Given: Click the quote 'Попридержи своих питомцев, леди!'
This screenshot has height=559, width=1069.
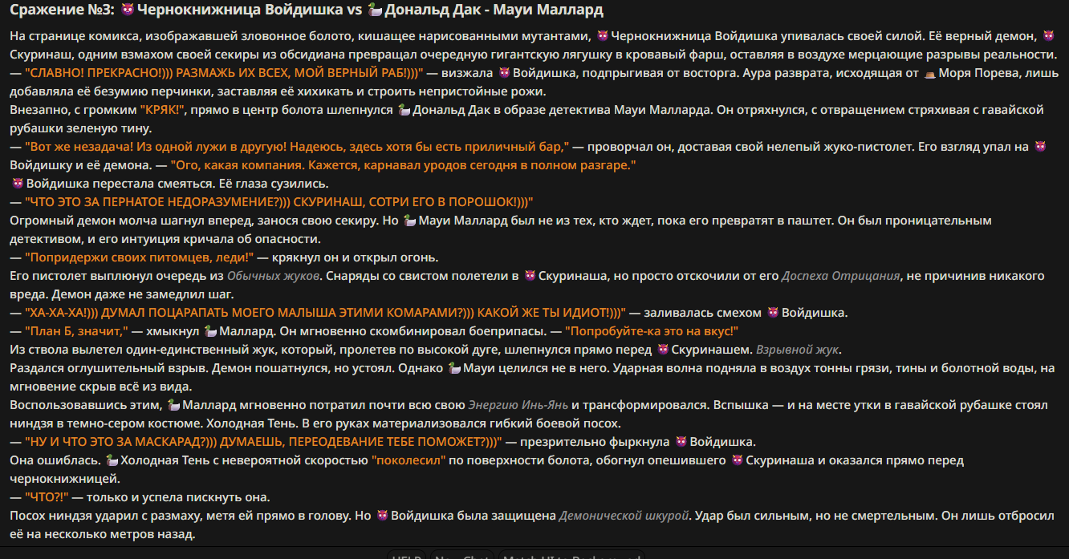Looking at the screenshot, I should [x=140, y=257].
